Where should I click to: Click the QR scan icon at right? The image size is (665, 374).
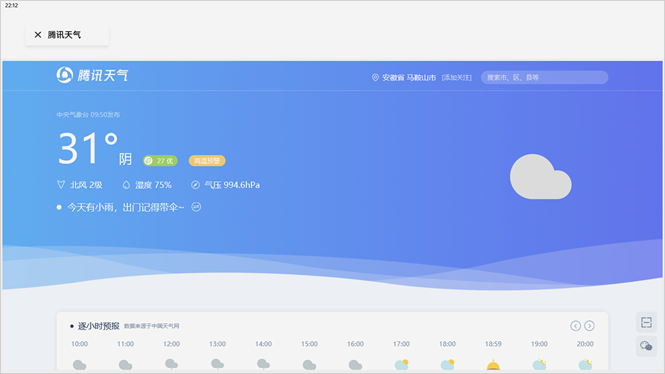point(646,322)
